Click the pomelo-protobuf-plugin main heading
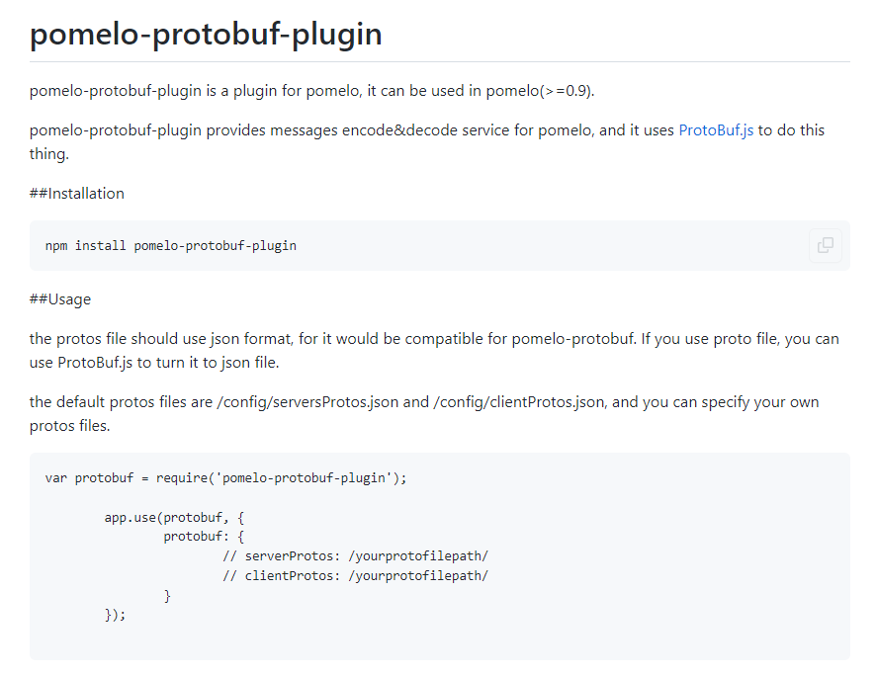Viewport: 877px width, 676px height. 206,35
